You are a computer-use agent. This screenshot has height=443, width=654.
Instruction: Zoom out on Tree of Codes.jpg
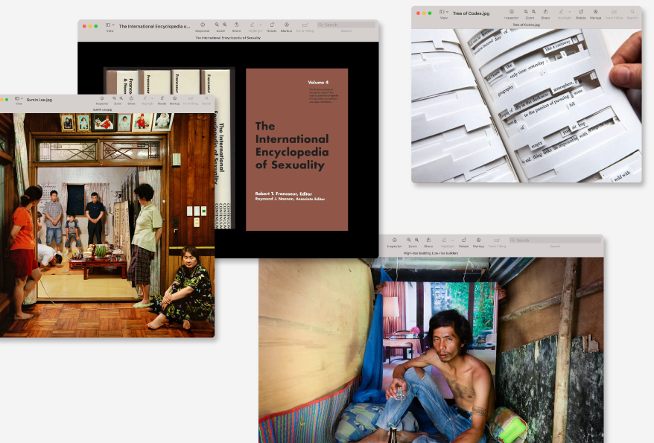tap(526, 12)
